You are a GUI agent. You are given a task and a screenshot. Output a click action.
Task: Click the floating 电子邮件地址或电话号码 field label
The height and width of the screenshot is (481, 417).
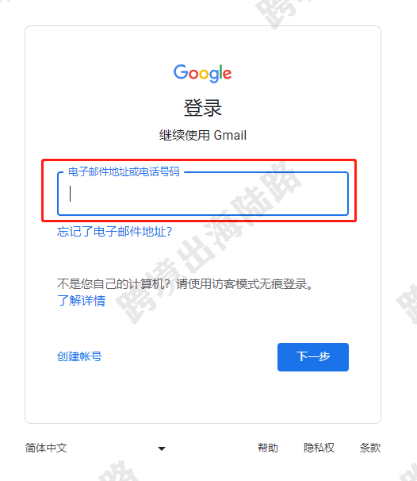pos(124,171)
